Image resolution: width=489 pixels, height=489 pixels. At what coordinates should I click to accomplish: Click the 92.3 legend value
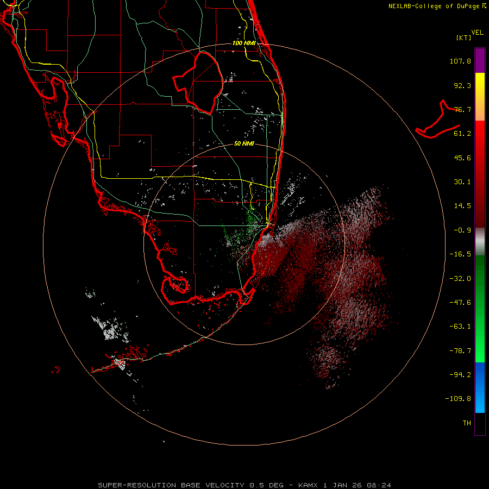click(462, 85)
